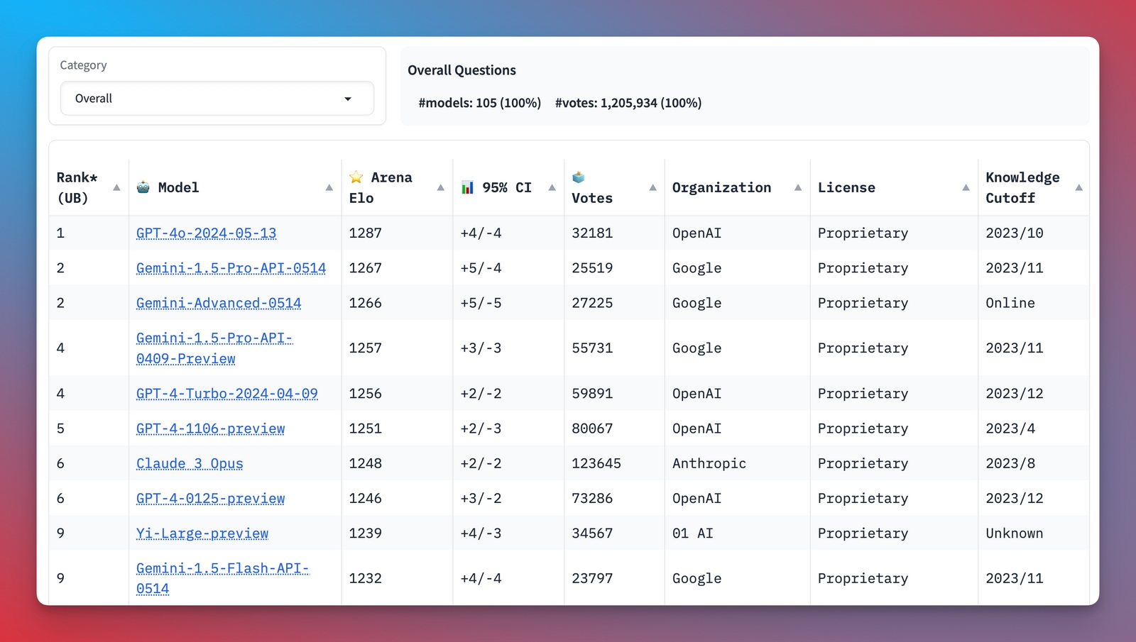The width and height of the screenshot is (1136, 642).
Task: Open Yi-Large-preview model link
Action: click(202, 533)
